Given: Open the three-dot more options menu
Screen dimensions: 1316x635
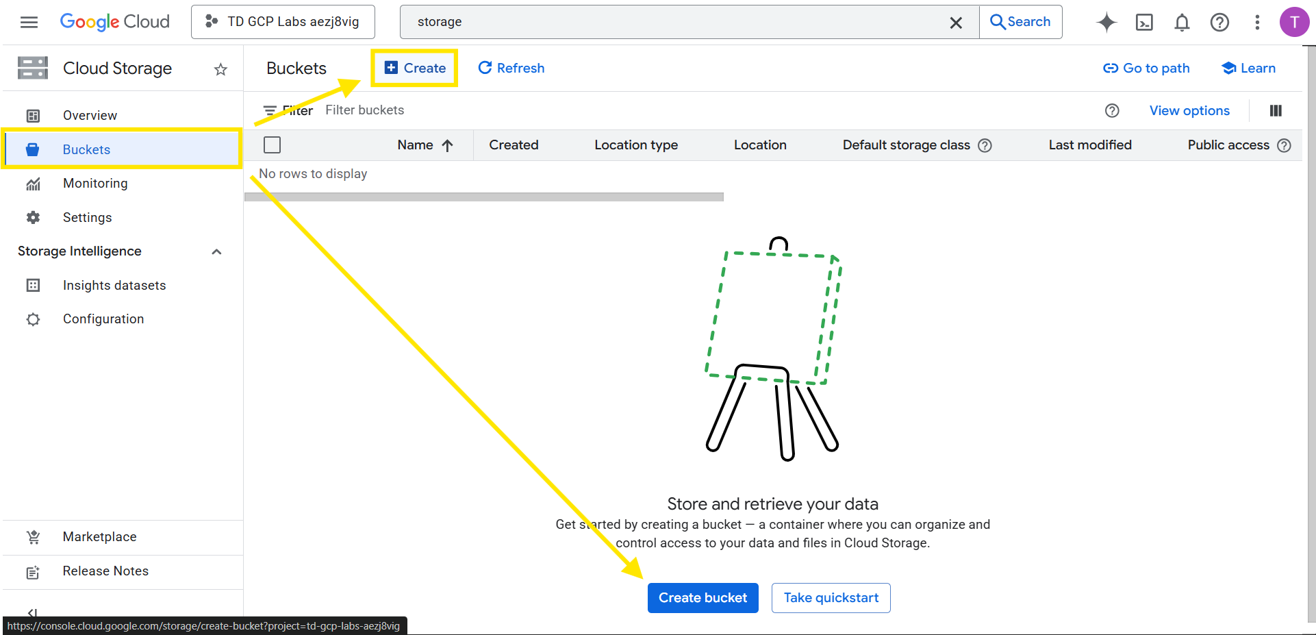Looking at the screenshot, I should coord(1257,22).
